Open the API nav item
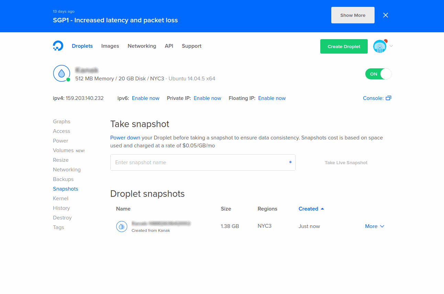 169,46
